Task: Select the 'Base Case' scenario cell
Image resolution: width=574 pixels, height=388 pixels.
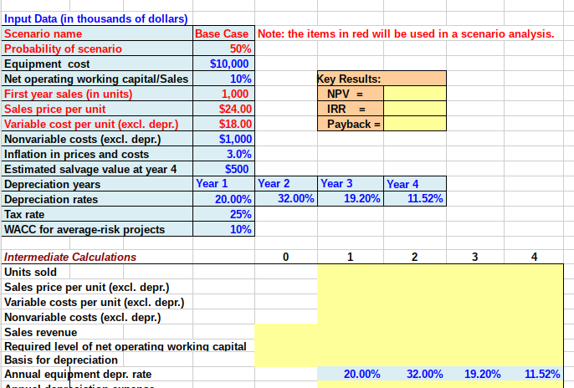Action: click(x=223, y=33)
